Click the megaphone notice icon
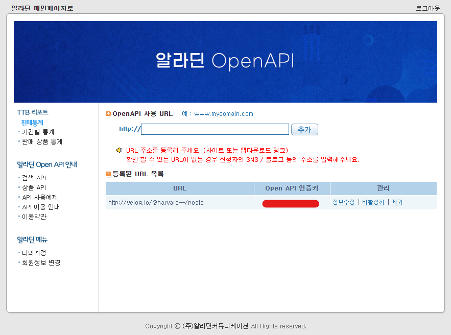This screenshot has height=335, width=451. coord(119,150)
